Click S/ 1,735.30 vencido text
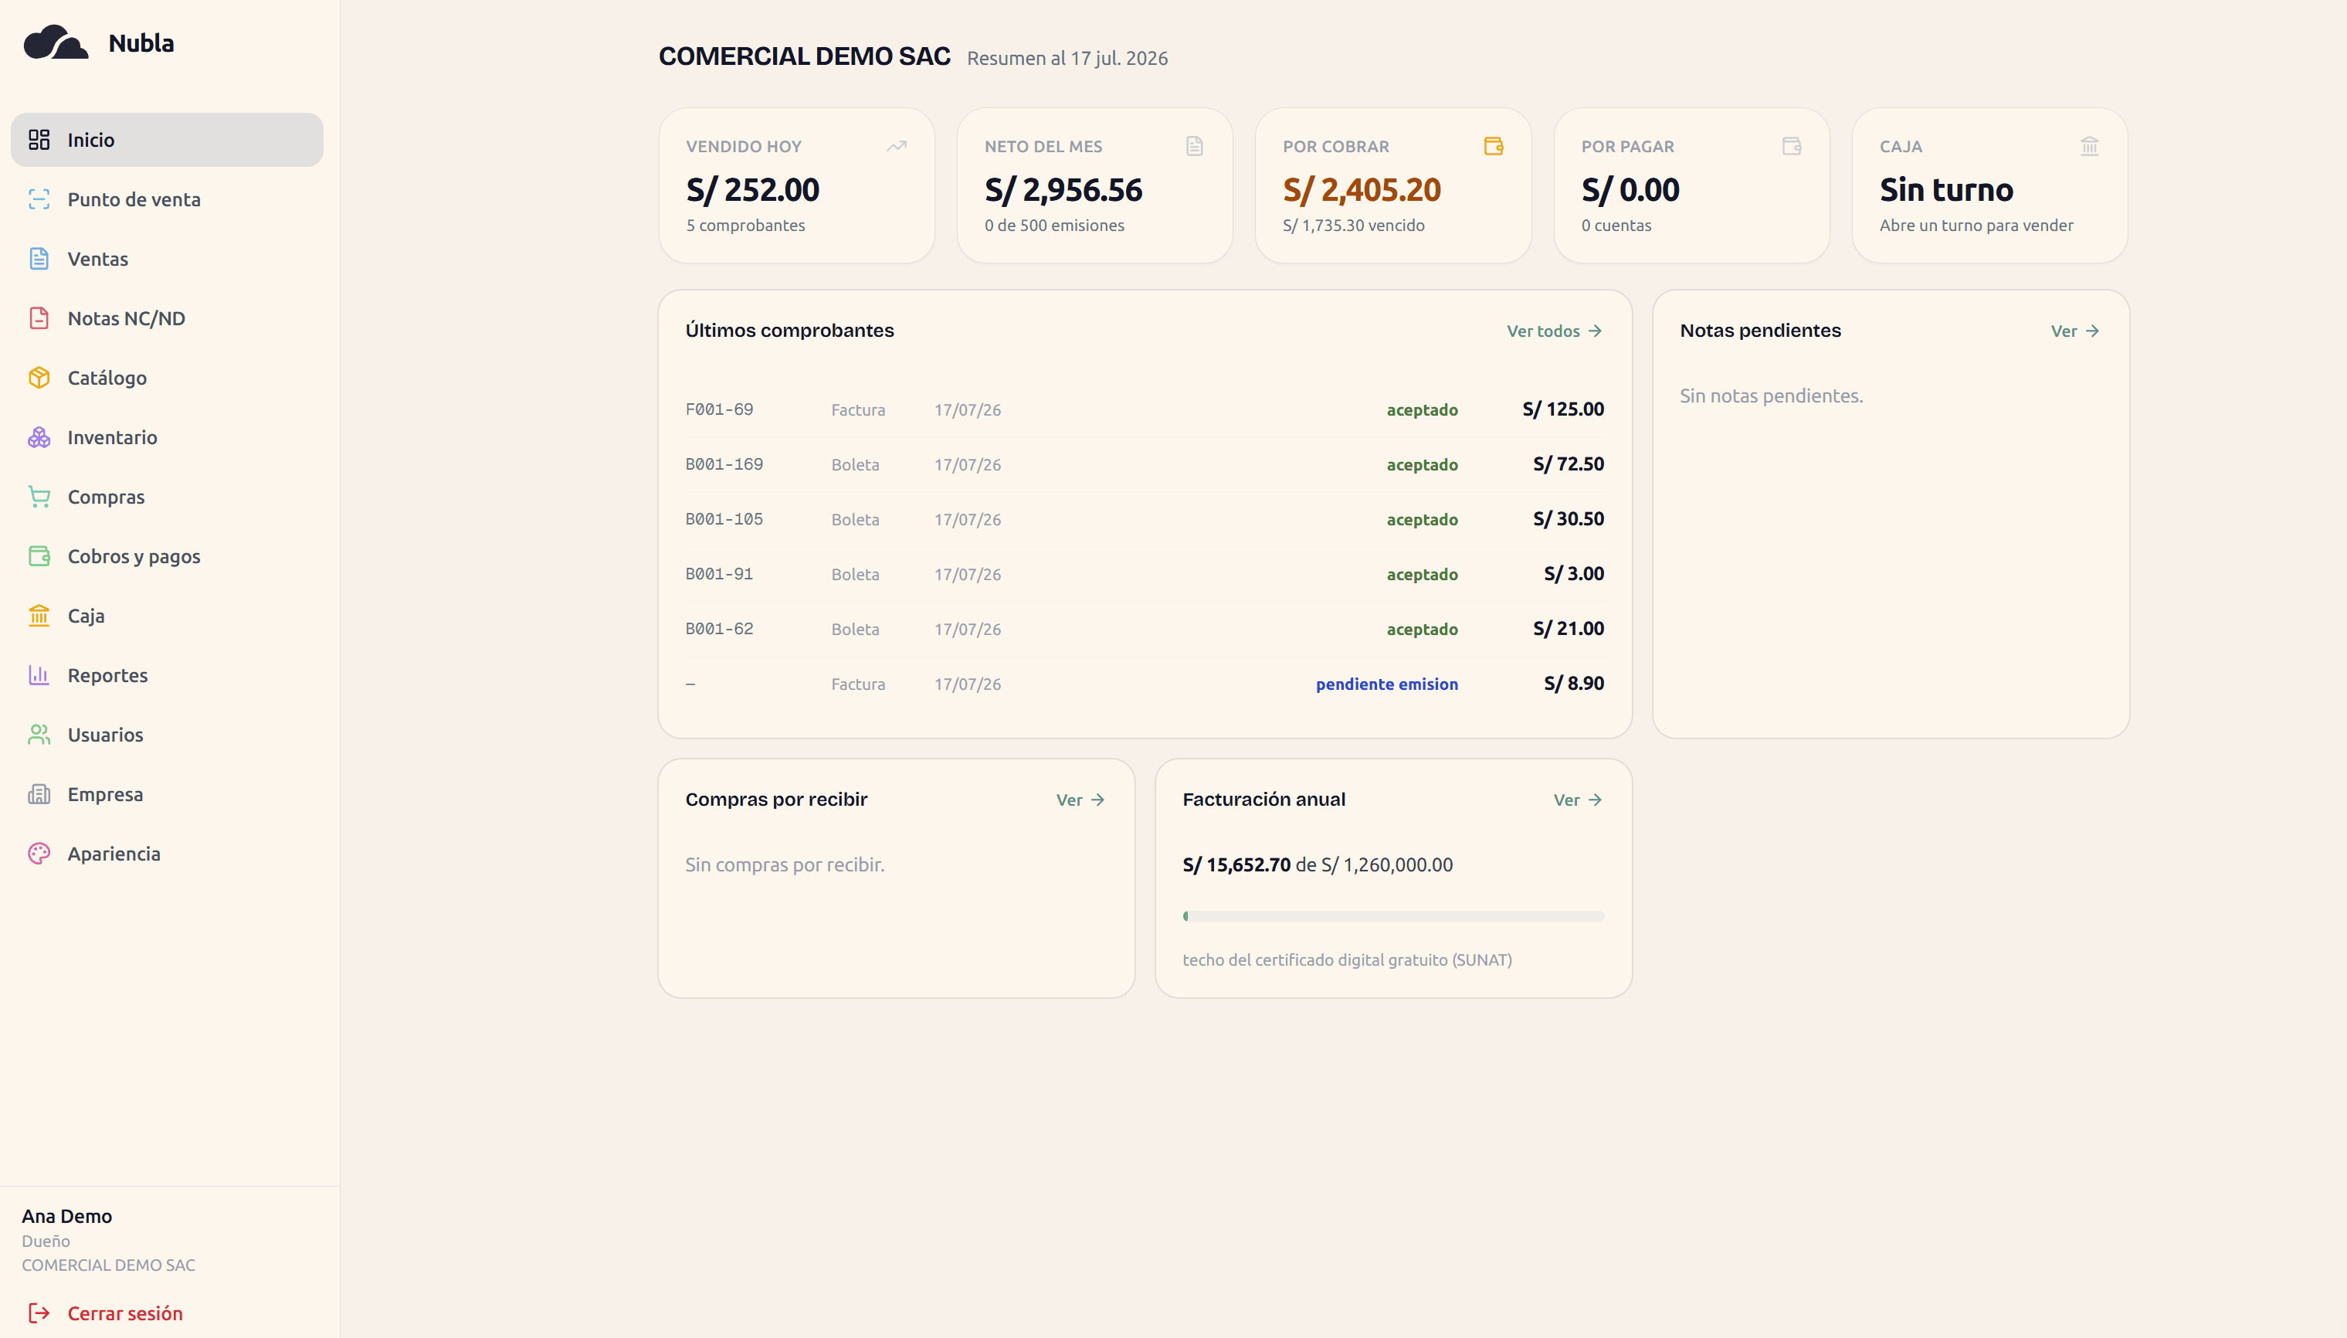 (1354, 225)
